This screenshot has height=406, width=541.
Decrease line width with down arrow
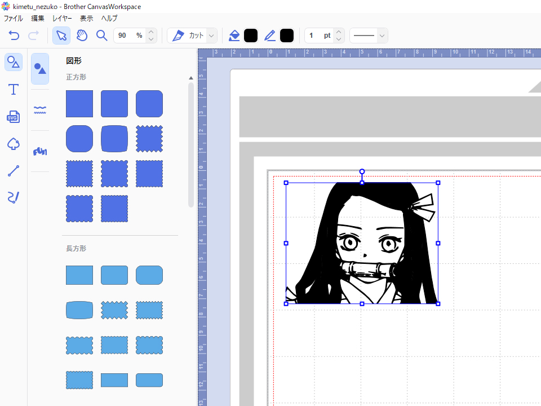click(x=339, y=39)
